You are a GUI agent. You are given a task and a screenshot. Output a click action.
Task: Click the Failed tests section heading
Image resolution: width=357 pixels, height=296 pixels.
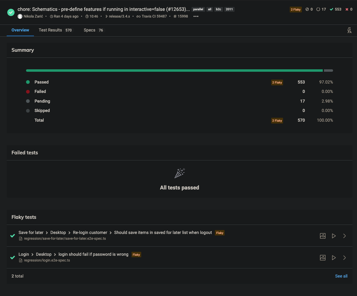click(x=25, y=153)
